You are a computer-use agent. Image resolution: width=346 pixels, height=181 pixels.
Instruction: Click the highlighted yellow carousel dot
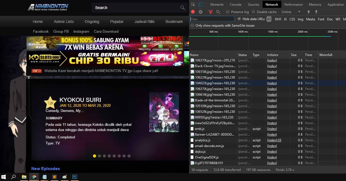pyautogui.click(x=95, y=156)
